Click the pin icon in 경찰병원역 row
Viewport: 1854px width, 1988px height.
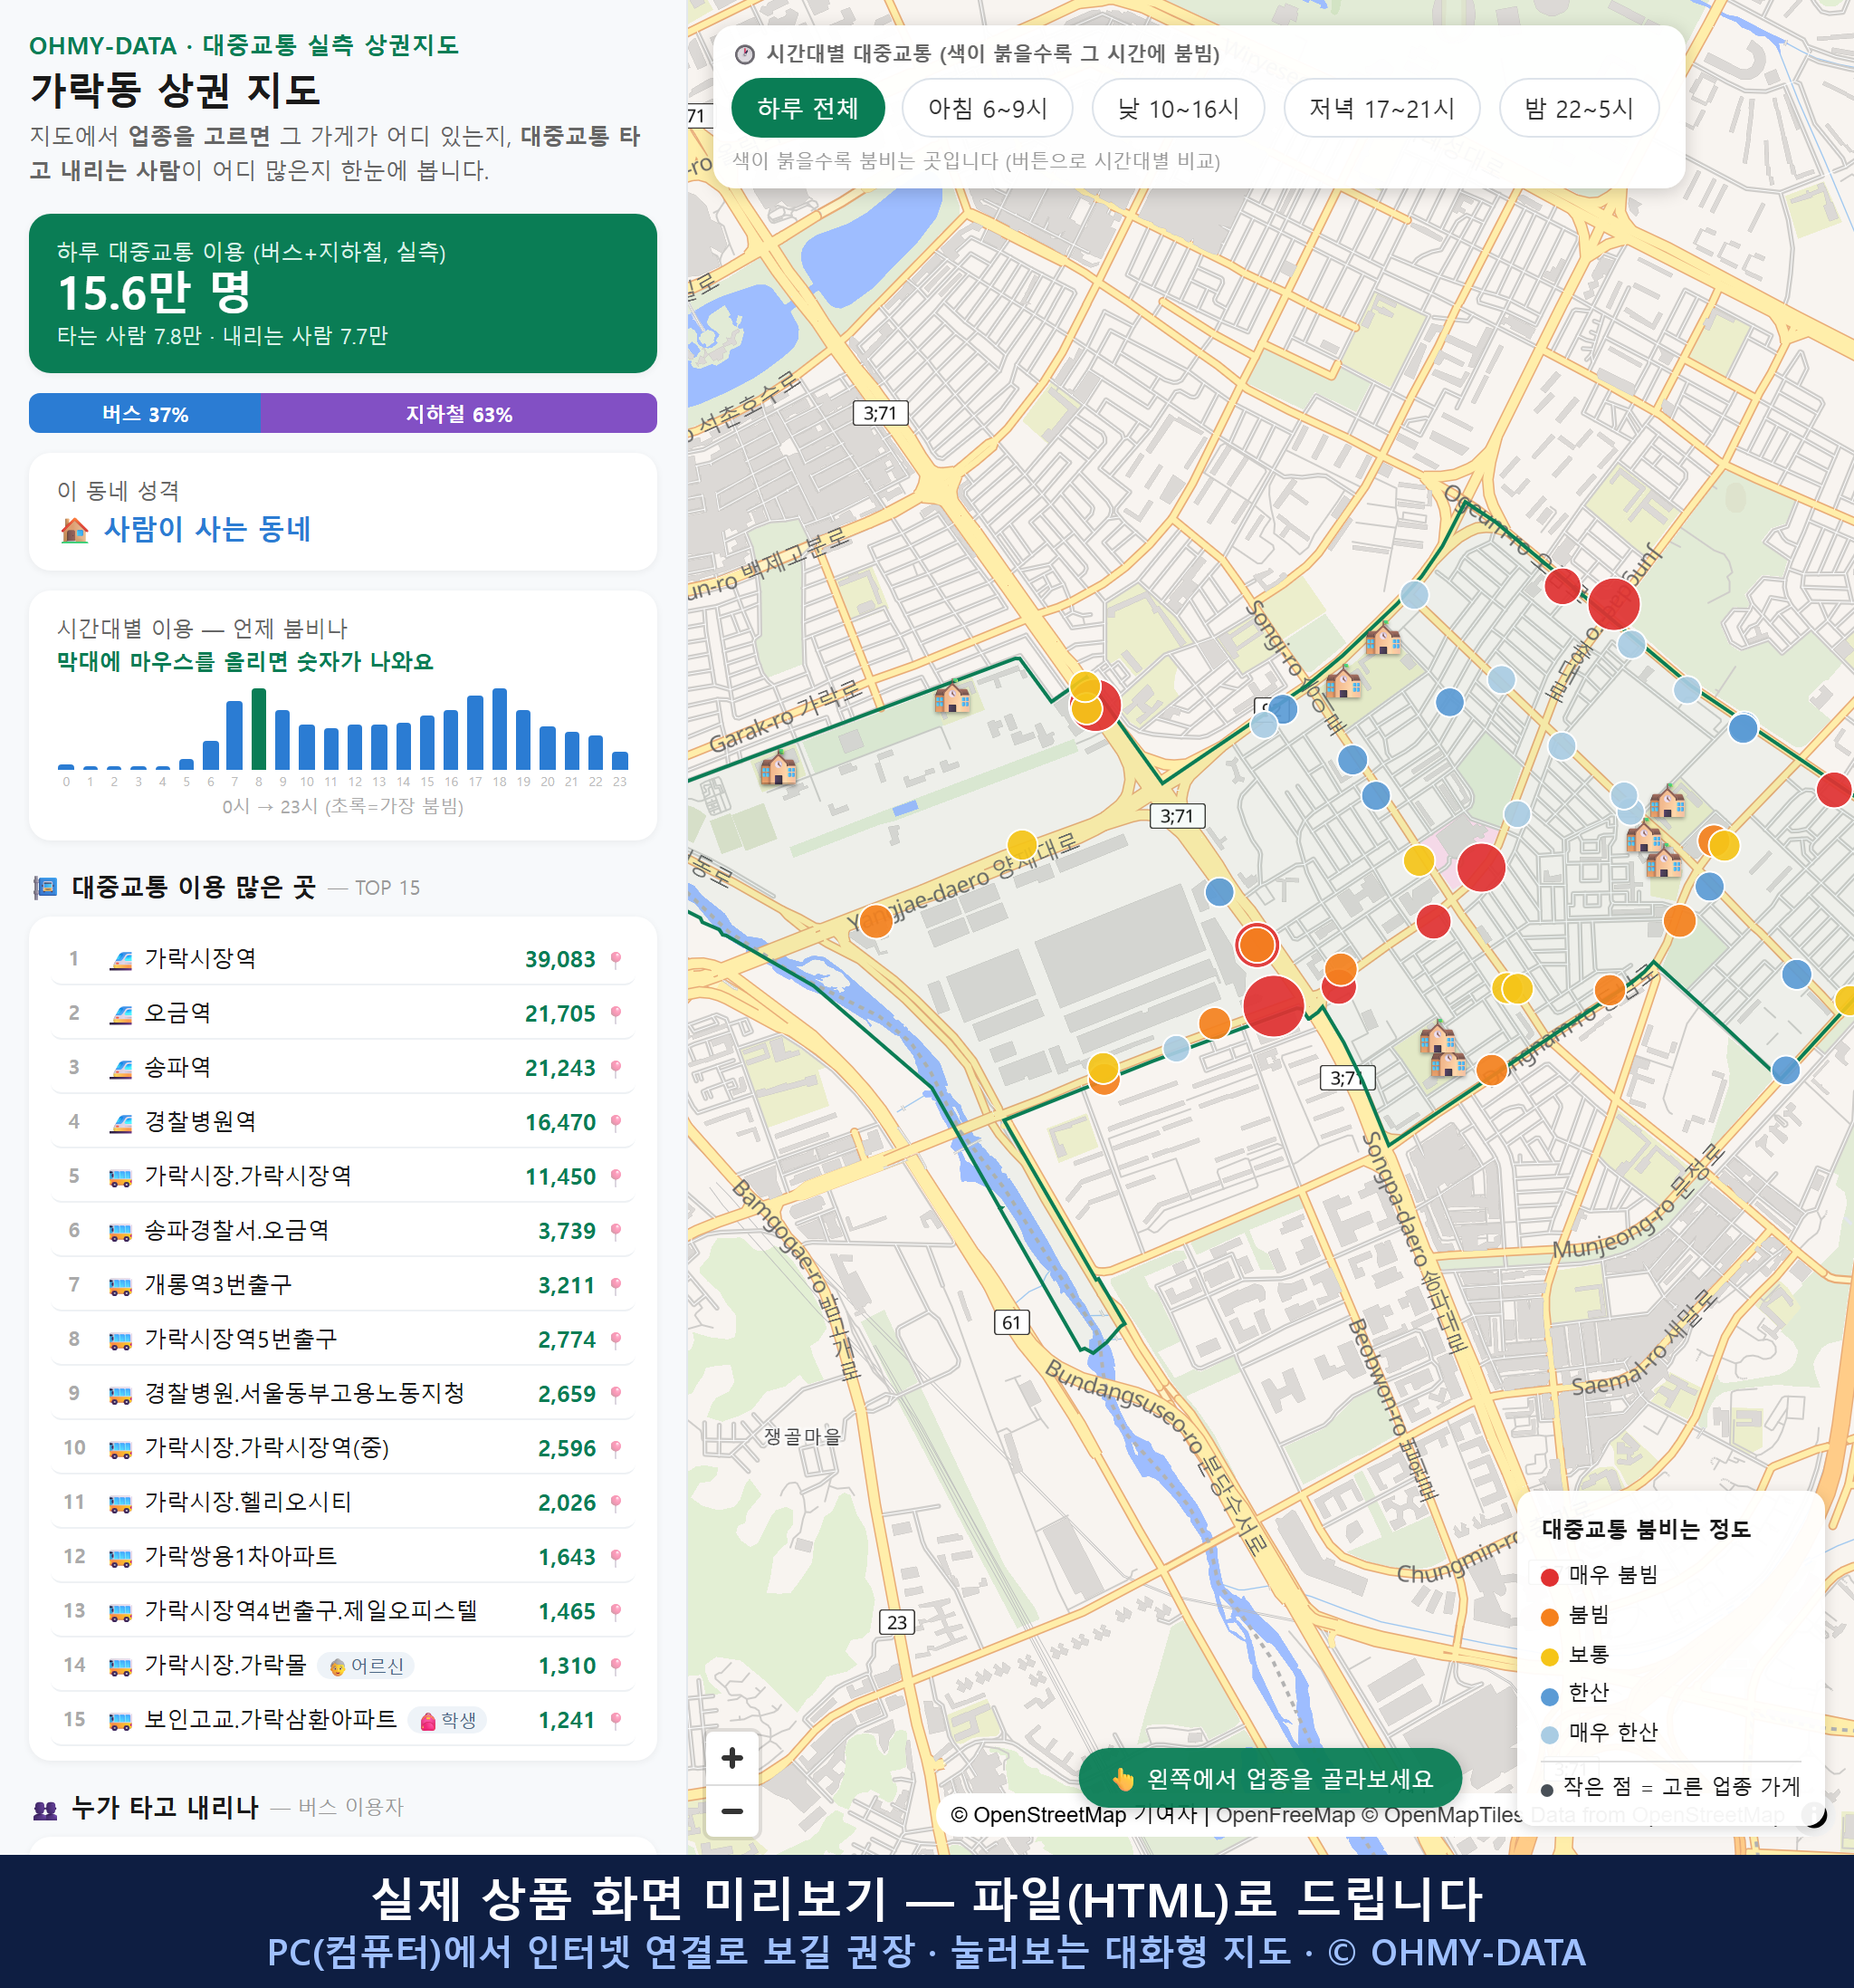[x=616, y=1122]
